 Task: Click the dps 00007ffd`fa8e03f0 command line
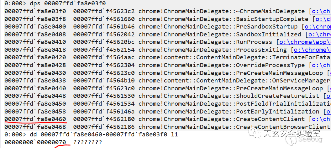(55, 3)
